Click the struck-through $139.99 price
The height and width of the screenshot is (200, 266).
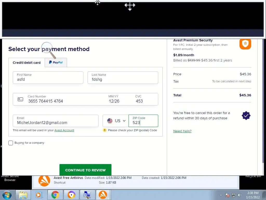[x=194, y=60]
